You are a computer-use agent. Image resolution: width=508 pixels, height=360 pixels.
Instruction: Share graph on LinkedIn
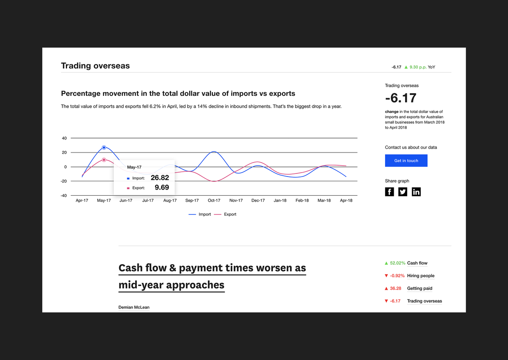point(416,192)
